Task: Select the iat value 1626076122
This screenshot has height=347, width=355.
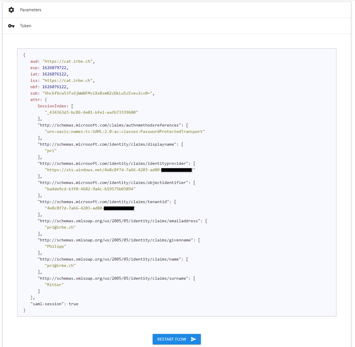Action: click(x=54, y=74)
